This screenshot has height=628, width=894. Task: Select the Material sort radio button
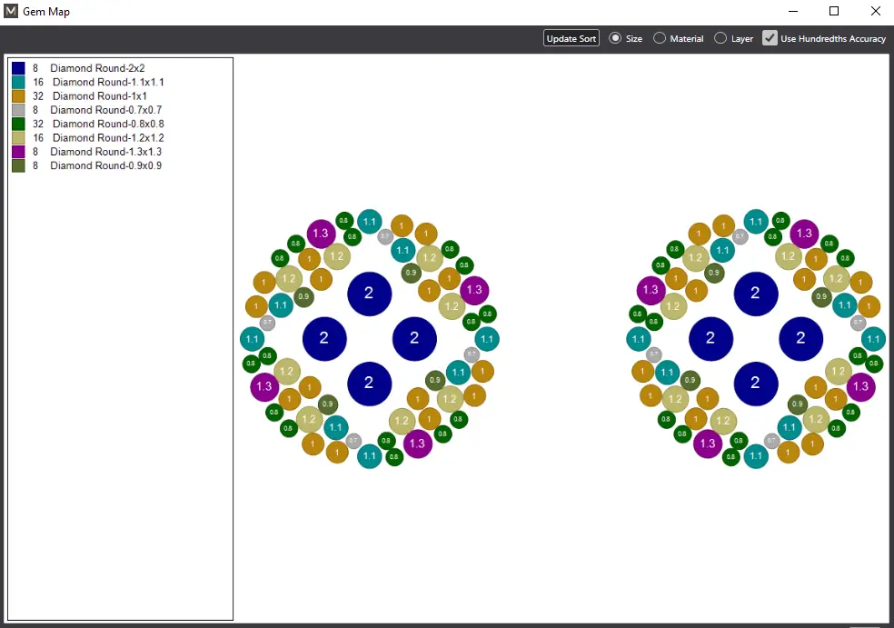click(660, 38)
